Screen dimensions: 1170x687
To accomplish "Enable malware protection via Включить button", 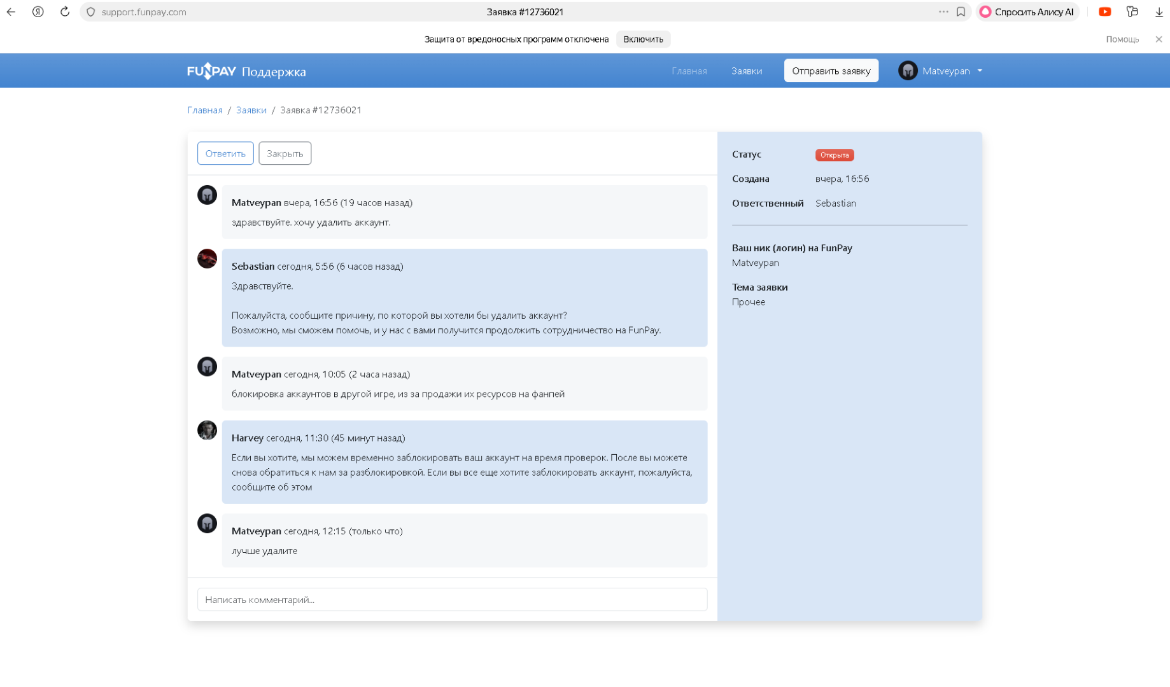I will [642, 39].
